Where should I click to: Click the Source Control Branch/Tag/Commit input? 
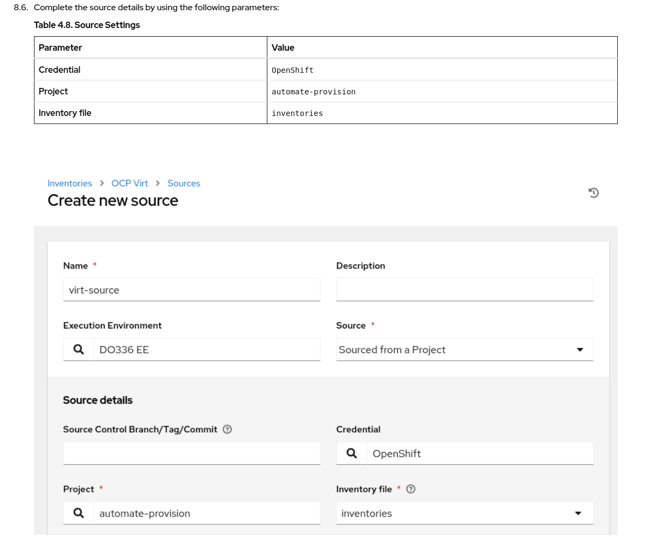tap(191, 454)
